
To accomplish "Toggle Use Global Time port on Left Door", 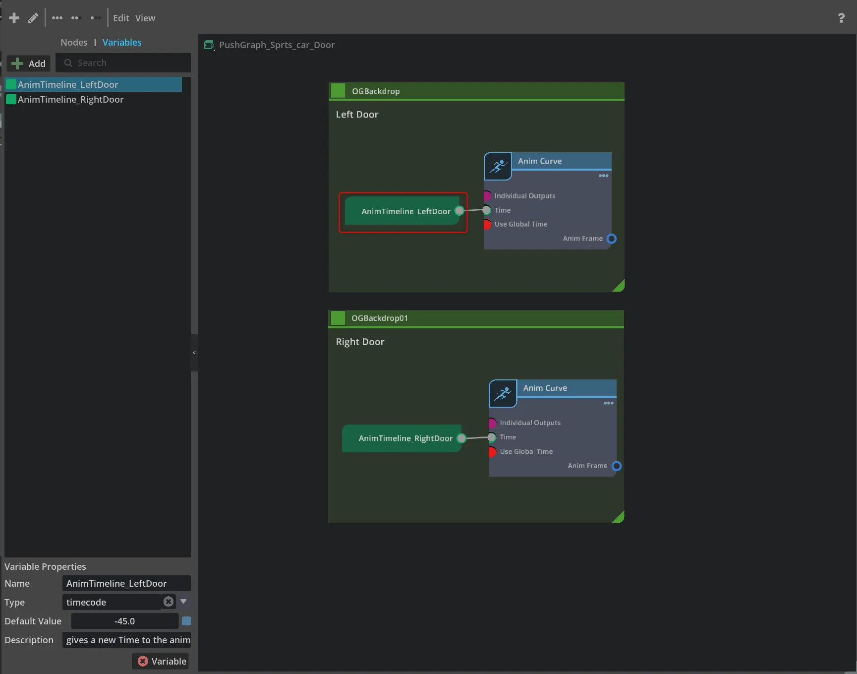I will click(x=487, y=224).
